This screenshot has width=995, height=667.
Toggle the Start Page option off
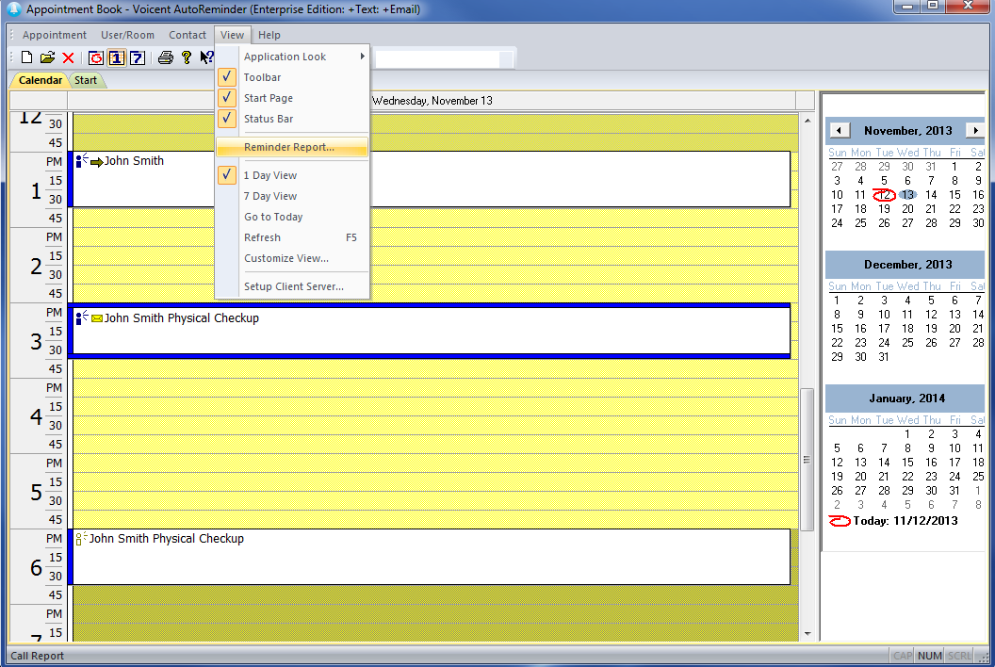click(x=268, y=98)
